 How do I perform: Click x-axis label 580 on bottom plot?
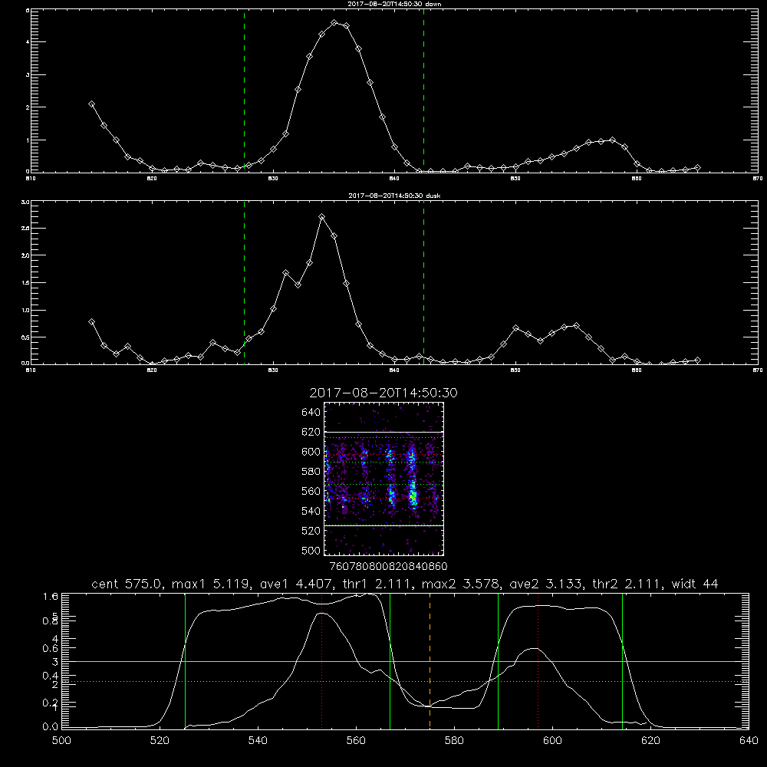click(x=454, y=741)
